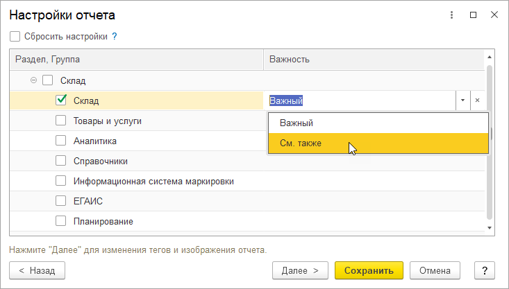This screenshot has width=509, height=289.
Task: Close the report settings dialog
Action: 493,15
